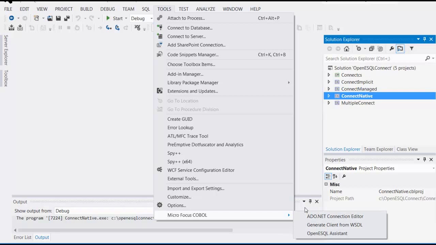
Task: Open the Debug configuration dropdown
Action: [x=152, y=18]
